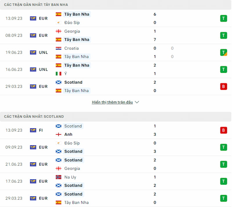Click the Georgia flag in the 08.09.23 match

click(x=59, y=31)
